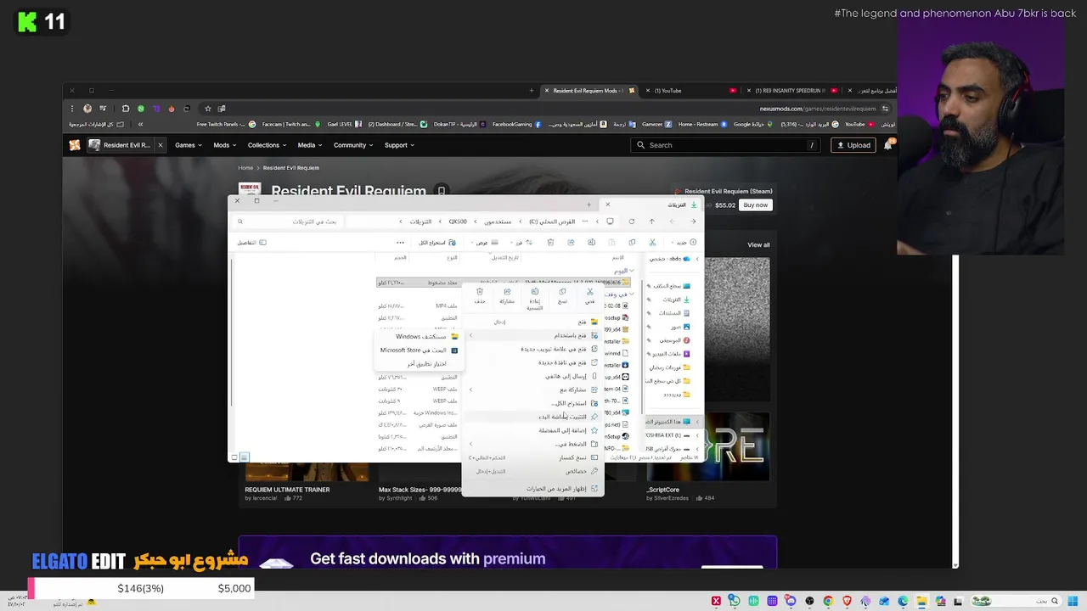Click Explorer toolbar trash delete icon

pyautogui.click(x=550, y=243)
